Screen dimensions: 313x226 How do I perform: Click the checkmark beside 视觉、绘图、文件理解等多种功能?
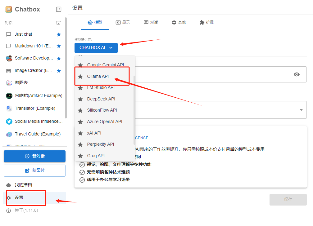[82, 165]
